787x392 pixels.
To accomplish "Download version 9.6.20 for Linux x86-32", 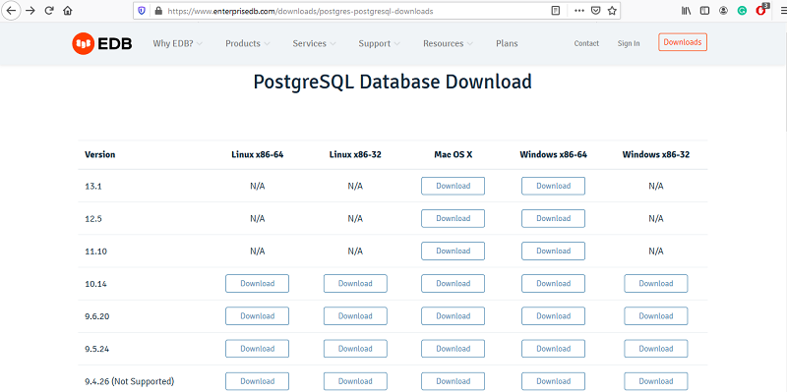I will (x=355, y=316).
